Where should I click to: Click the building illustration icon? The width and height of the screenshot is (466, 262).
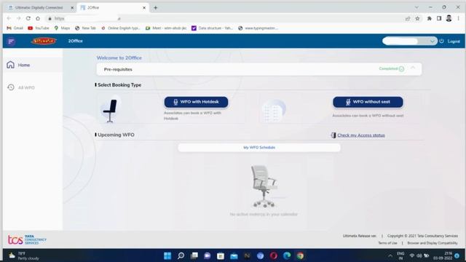(274, 111)
